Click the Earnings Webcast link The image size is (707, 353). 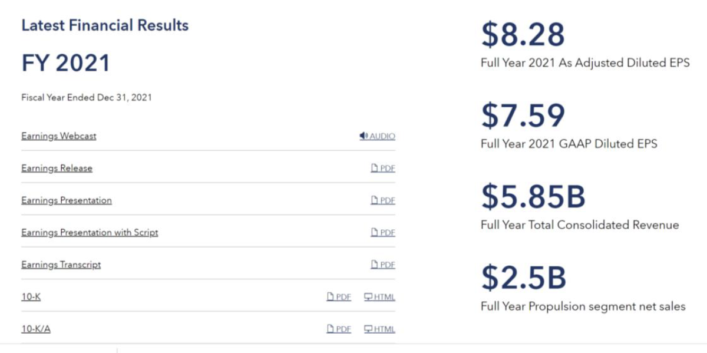pyautogui.click(x=59, y=136)
